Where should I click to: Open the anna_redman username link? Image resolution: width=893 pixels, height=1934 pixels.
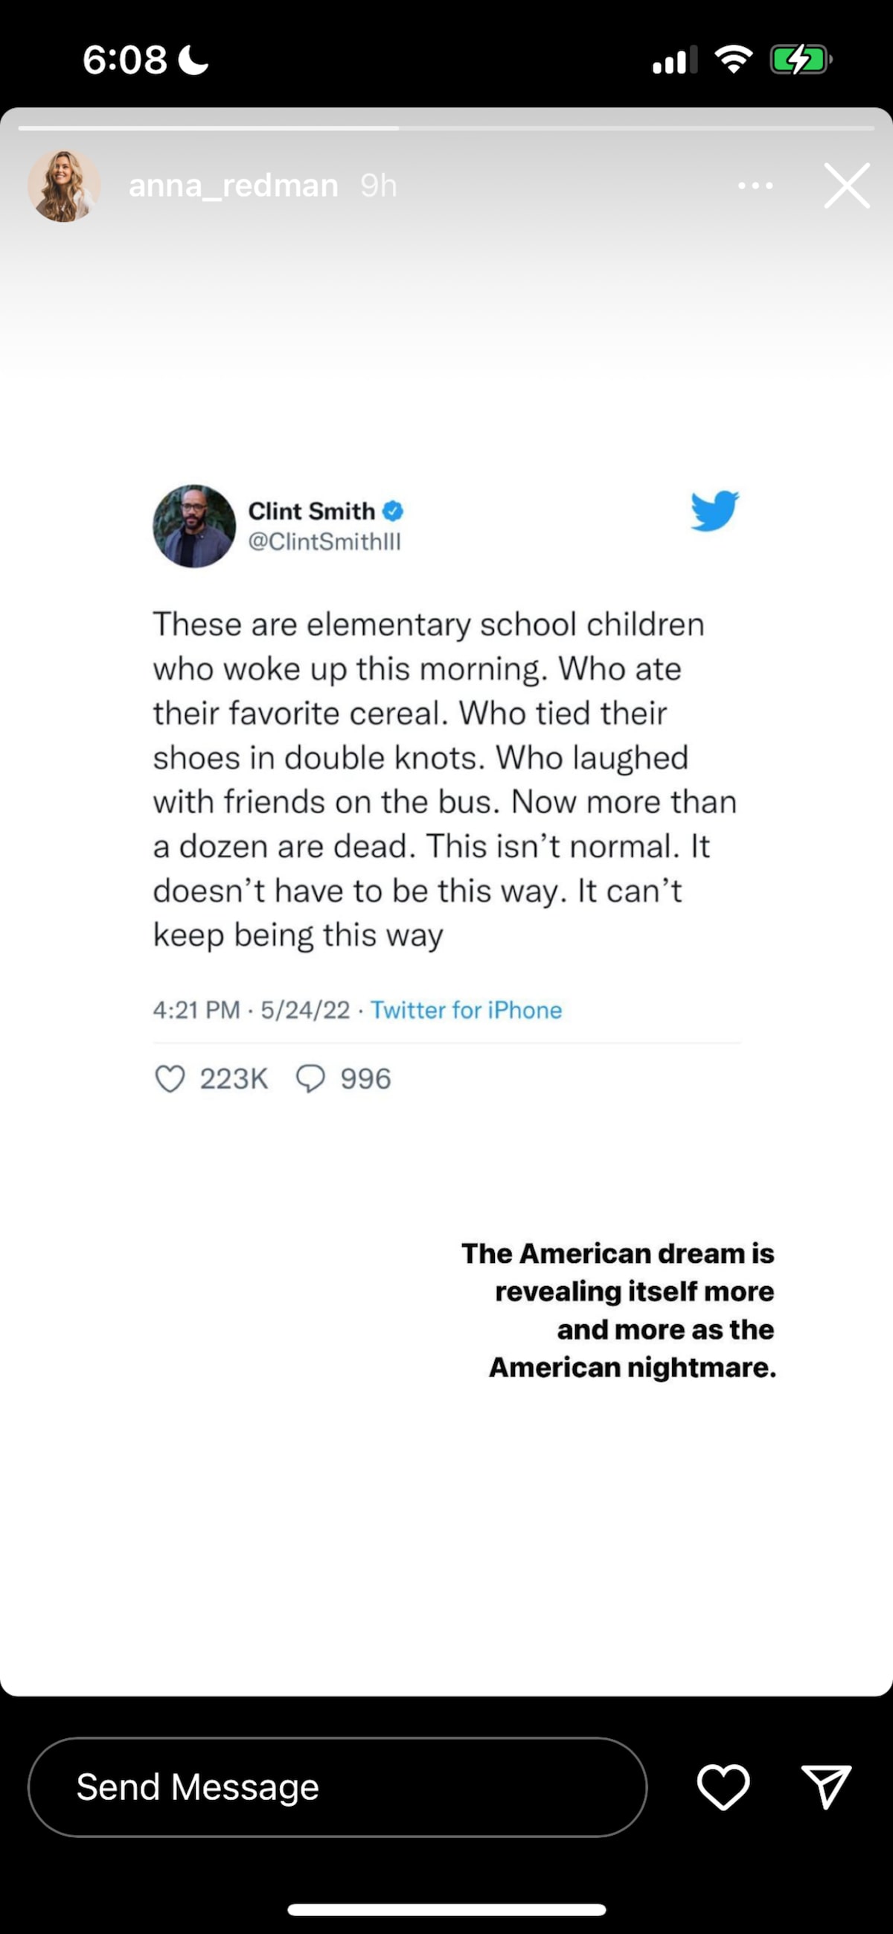(234, 185)
